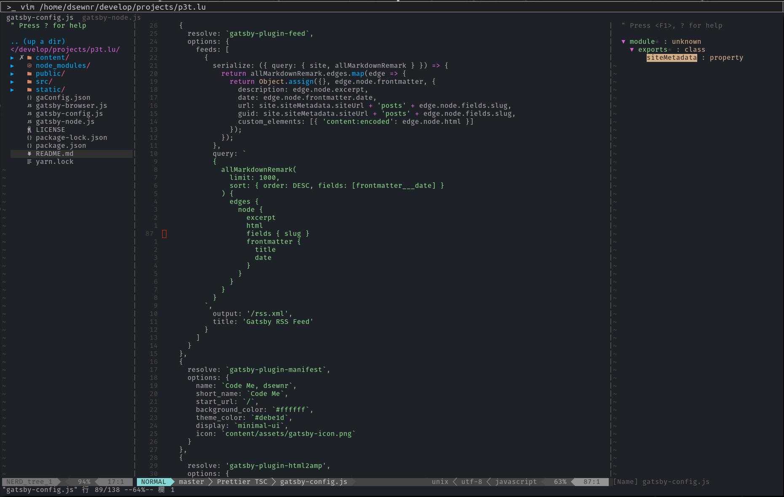The height and width of the screenshot is (497, 784).
Task: Click the node_modules package icon
Action: click(x=29, y=66)
